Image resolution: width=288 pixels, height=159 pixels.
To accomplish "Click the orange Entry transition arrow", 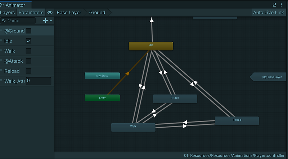I will [x=127, y=74].
